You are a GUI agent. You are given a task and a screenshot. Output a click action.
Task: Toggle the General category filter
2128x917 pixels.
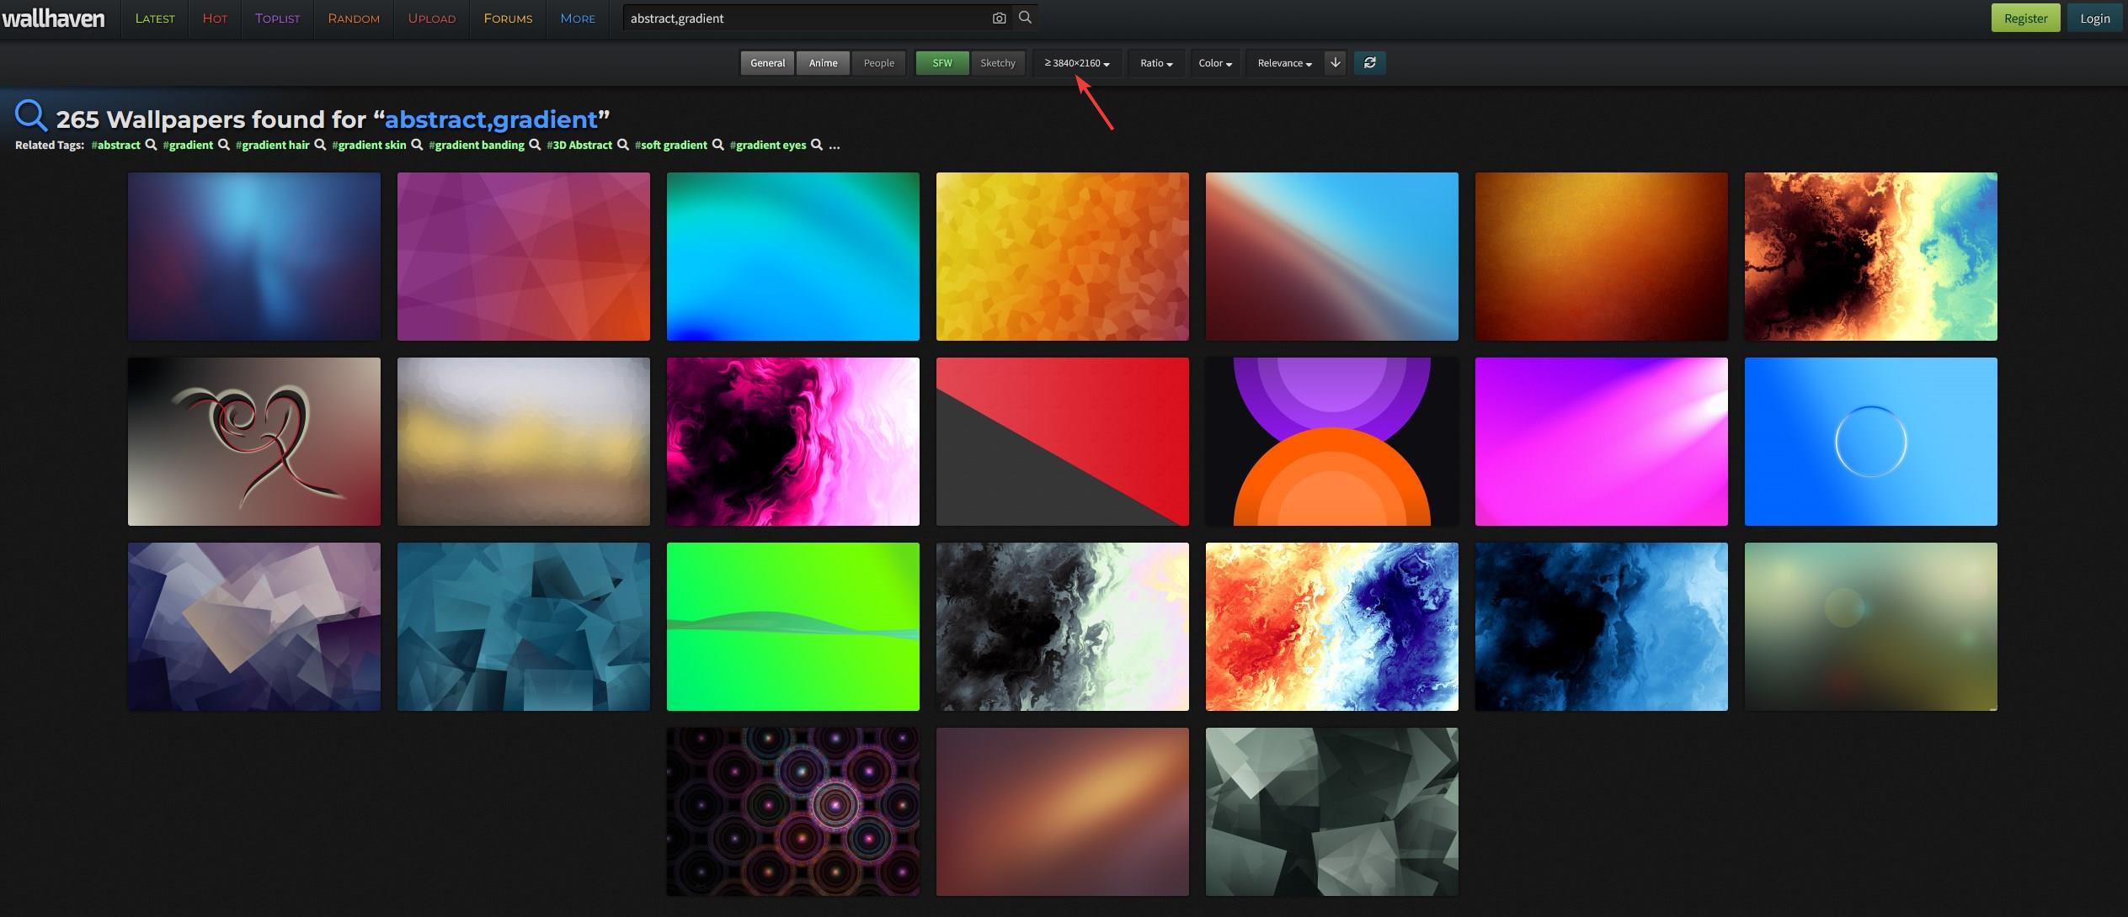pyautogui.click(x=767, y=63)
